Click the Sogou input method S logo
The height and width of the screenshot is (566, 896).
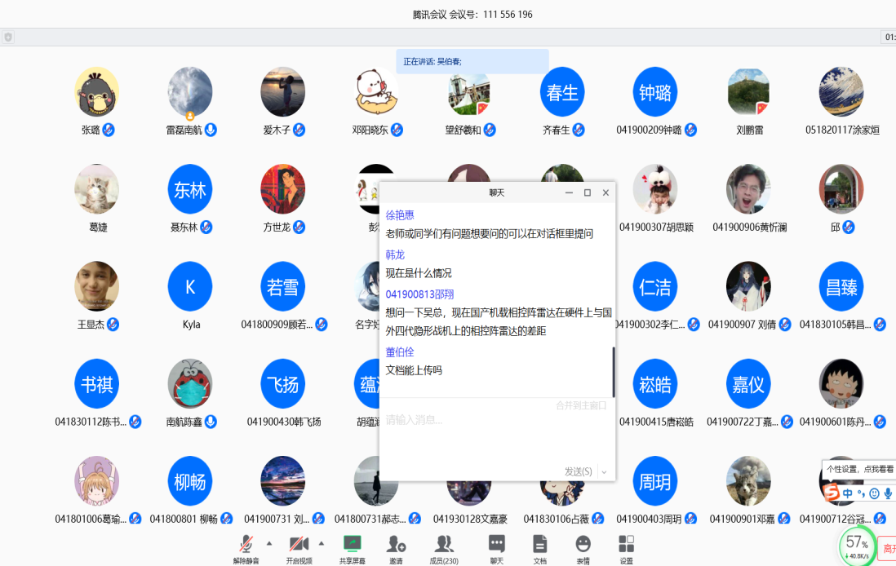830,493
